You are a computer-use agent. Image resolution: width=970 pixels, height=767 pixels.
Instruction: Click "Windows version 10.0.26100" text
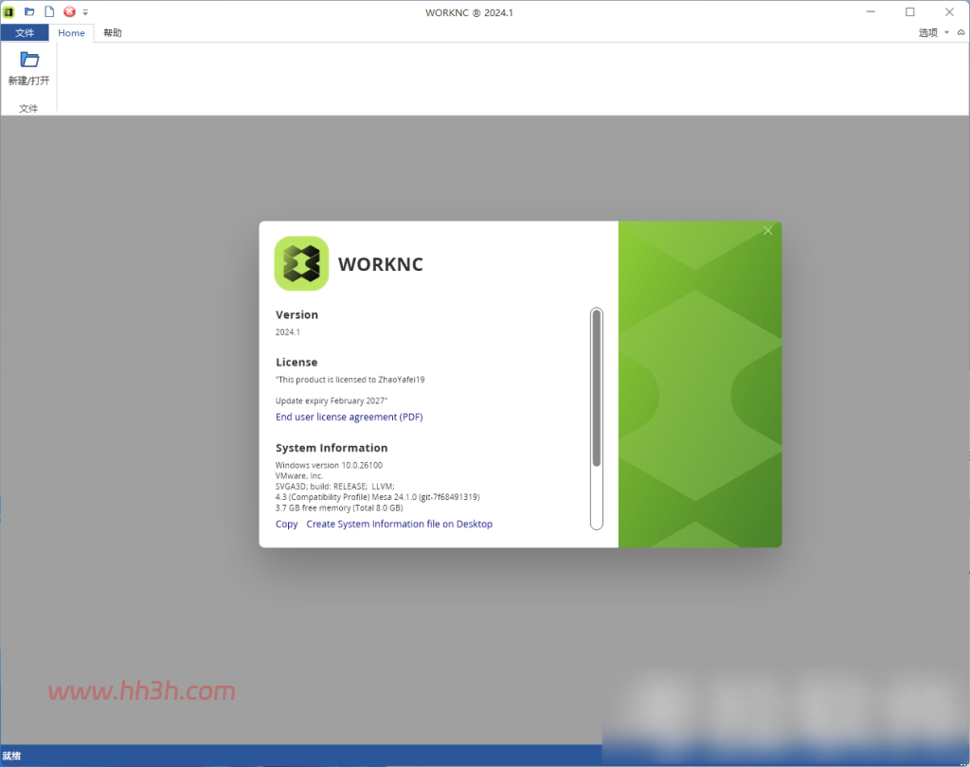(x=329, y=465)
